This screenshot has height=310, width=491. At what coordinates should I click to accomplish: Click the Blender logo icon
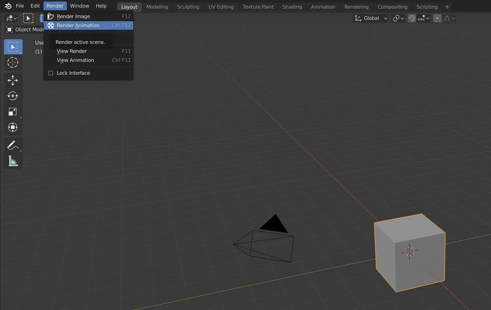[x=8, y=6]
